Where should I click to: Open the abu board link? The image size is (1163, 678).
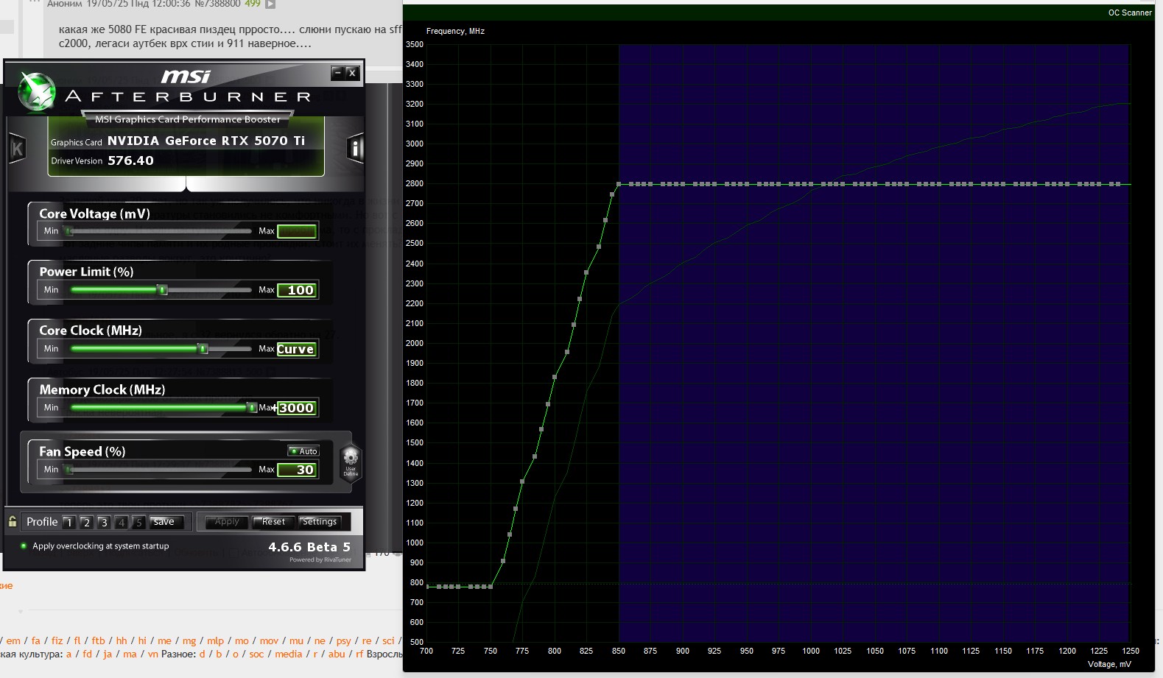click(337, 654)
